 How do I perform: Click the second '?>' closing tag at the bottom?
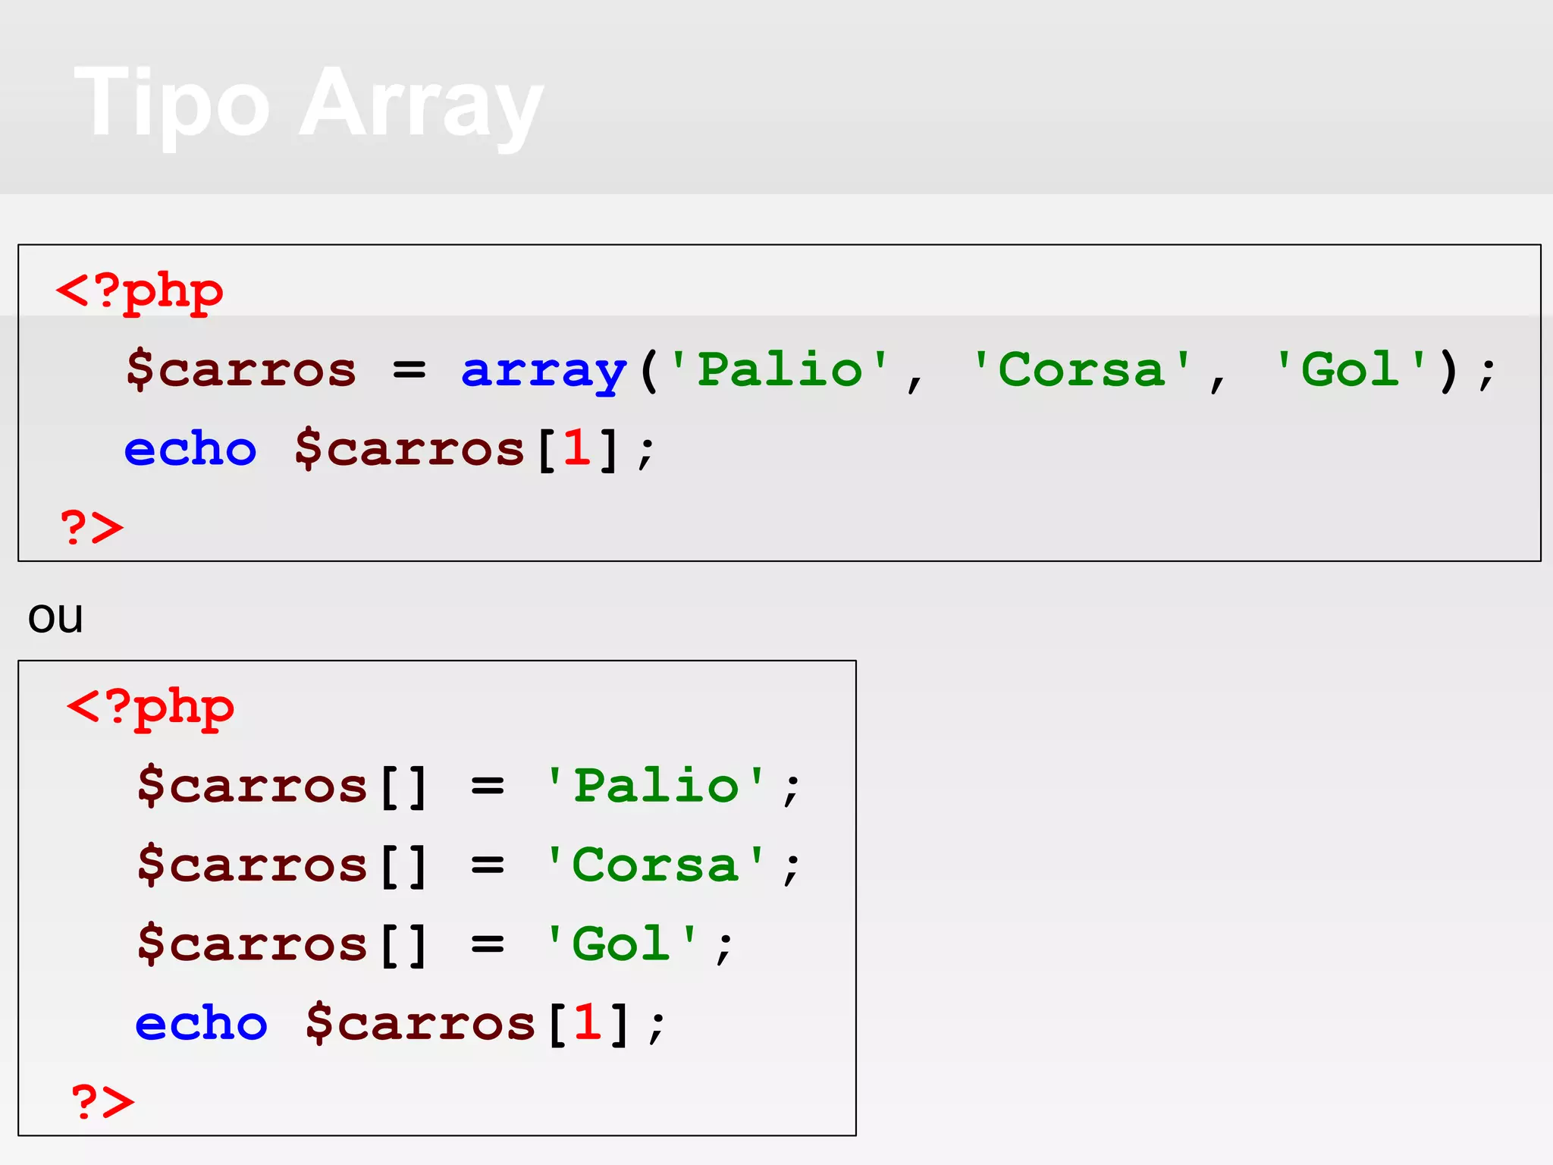[x=103, y=1101]
